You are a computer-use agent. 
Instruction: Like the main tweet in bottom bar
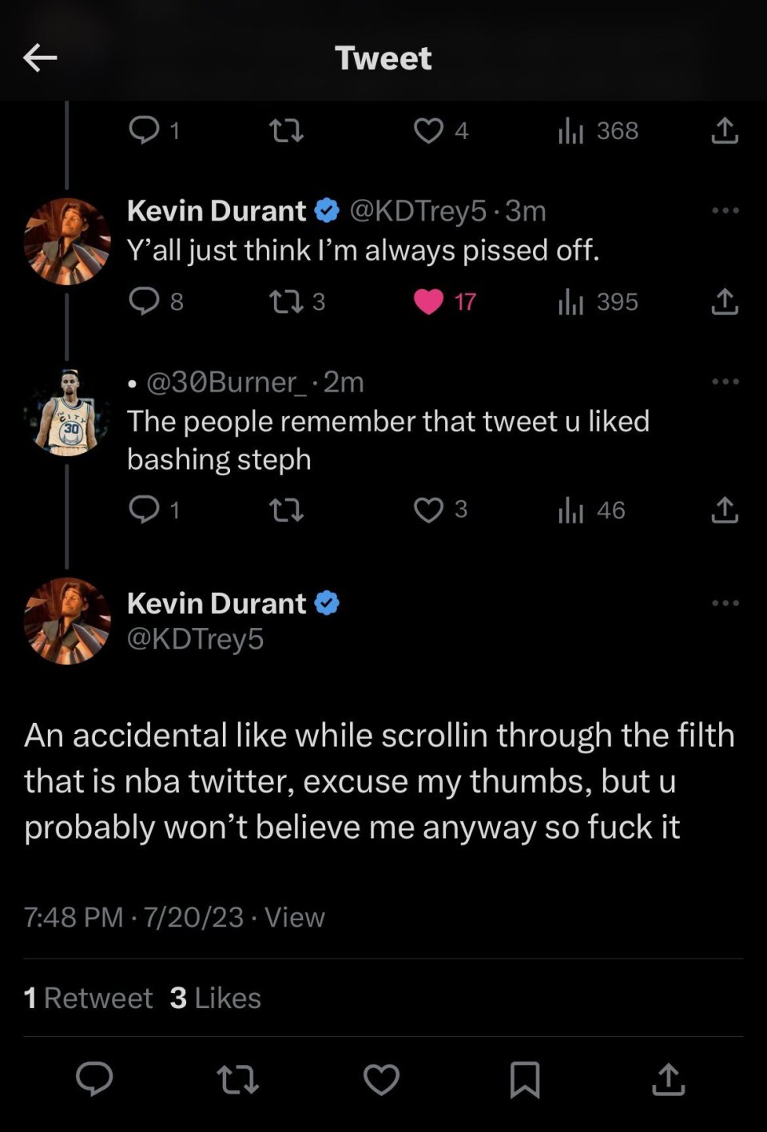coord(381,1079)
